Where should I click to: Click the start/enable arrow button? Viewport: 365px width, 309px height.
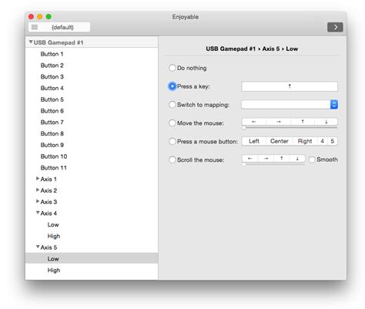[x=335, y=27]
